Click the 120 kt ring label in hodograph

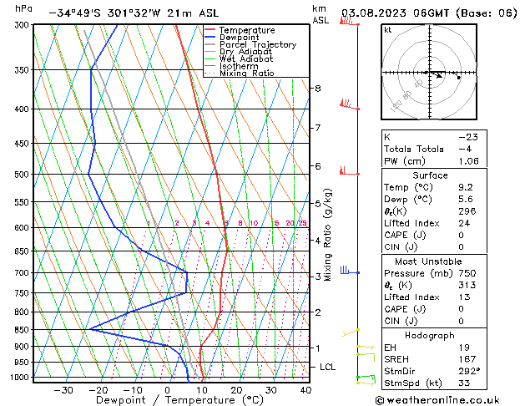click(x=396, y=106)
